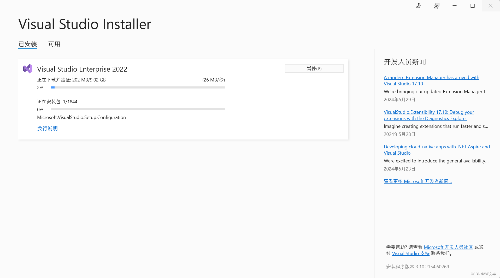The image size is (500, 278).
Task: Switch to the 可用 tab
Action: (x=54, y=44)
